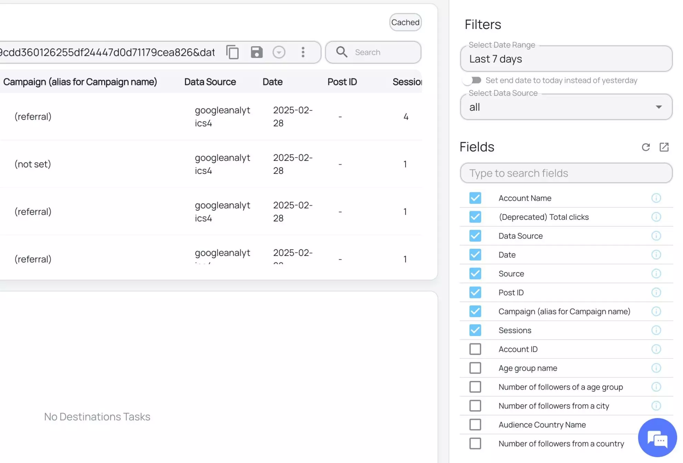The height and width of the screenshot is (463, 683).
Task: Show info for Age group name field
Action: point(656,368)
